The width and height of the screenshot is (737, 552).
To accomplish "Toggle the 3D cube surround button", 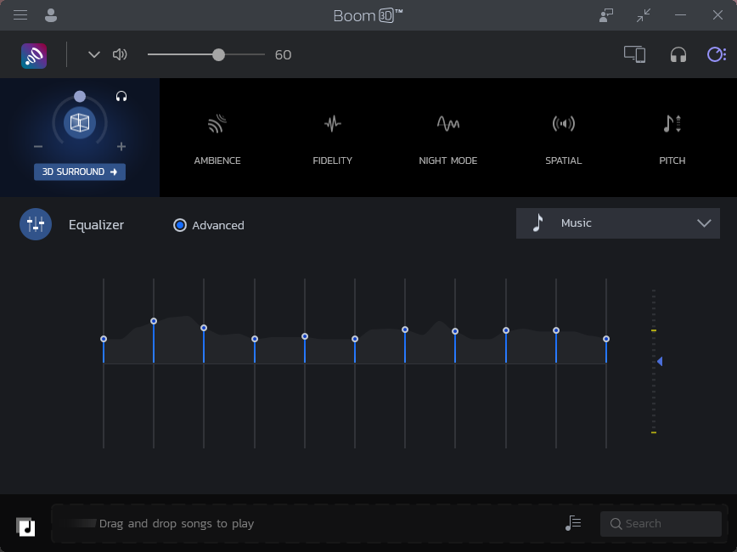I will [80, 123].
